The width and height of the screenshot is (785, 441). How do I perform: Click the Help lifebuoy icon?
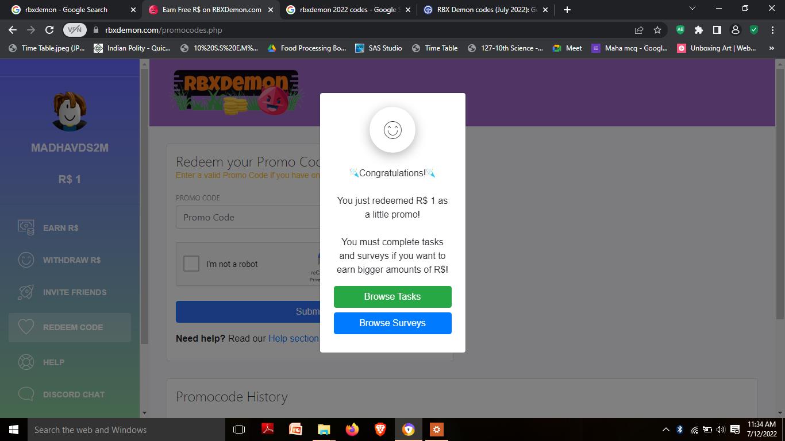coord(26,362)
